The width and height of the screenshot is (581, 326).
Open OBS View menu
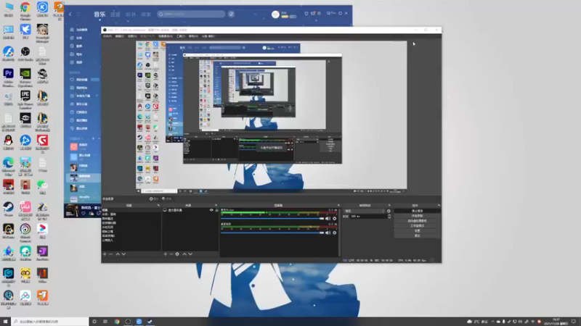pyautogui.click(x=132, y=36)
